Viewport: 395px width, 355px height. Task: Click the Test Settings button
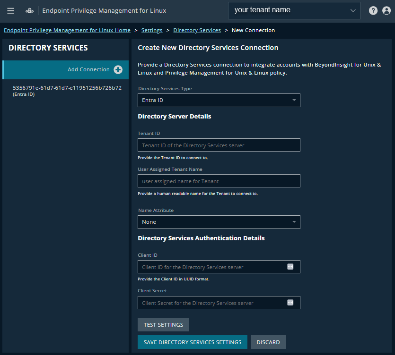tap(163, 325)
